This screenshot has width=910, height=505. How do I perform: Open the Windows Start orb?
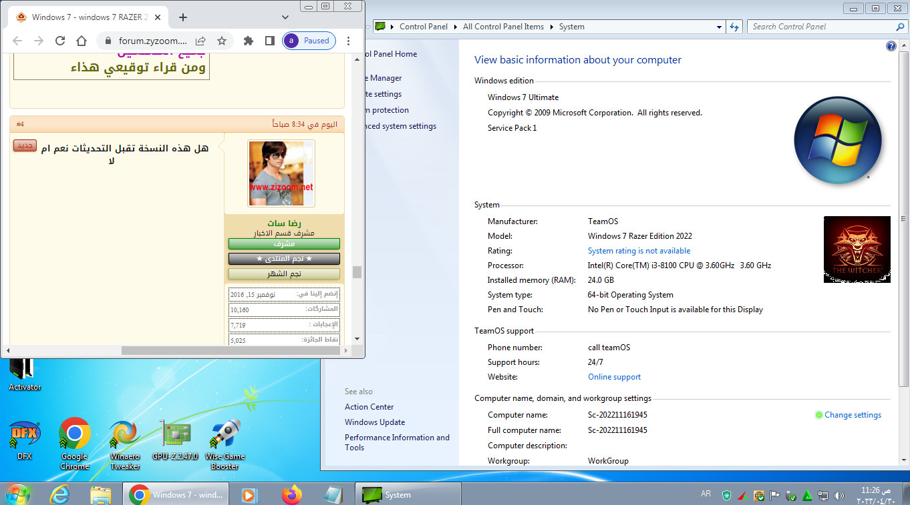click(x=18, y=494)
